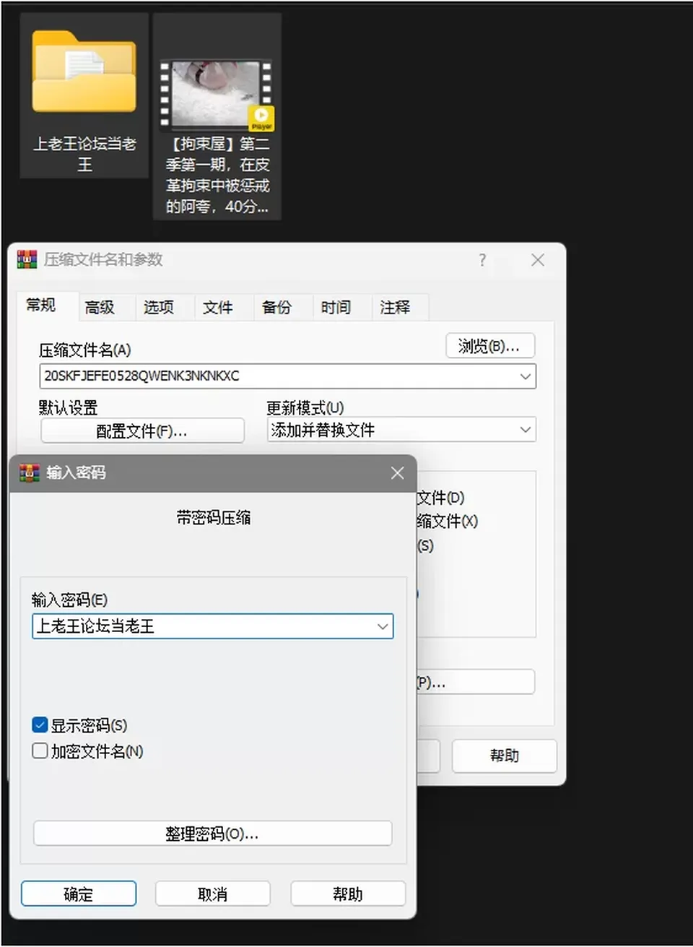Click the 浏览(B)... button
The width and height of the screenshot is (693, 947).
point(490,346)
